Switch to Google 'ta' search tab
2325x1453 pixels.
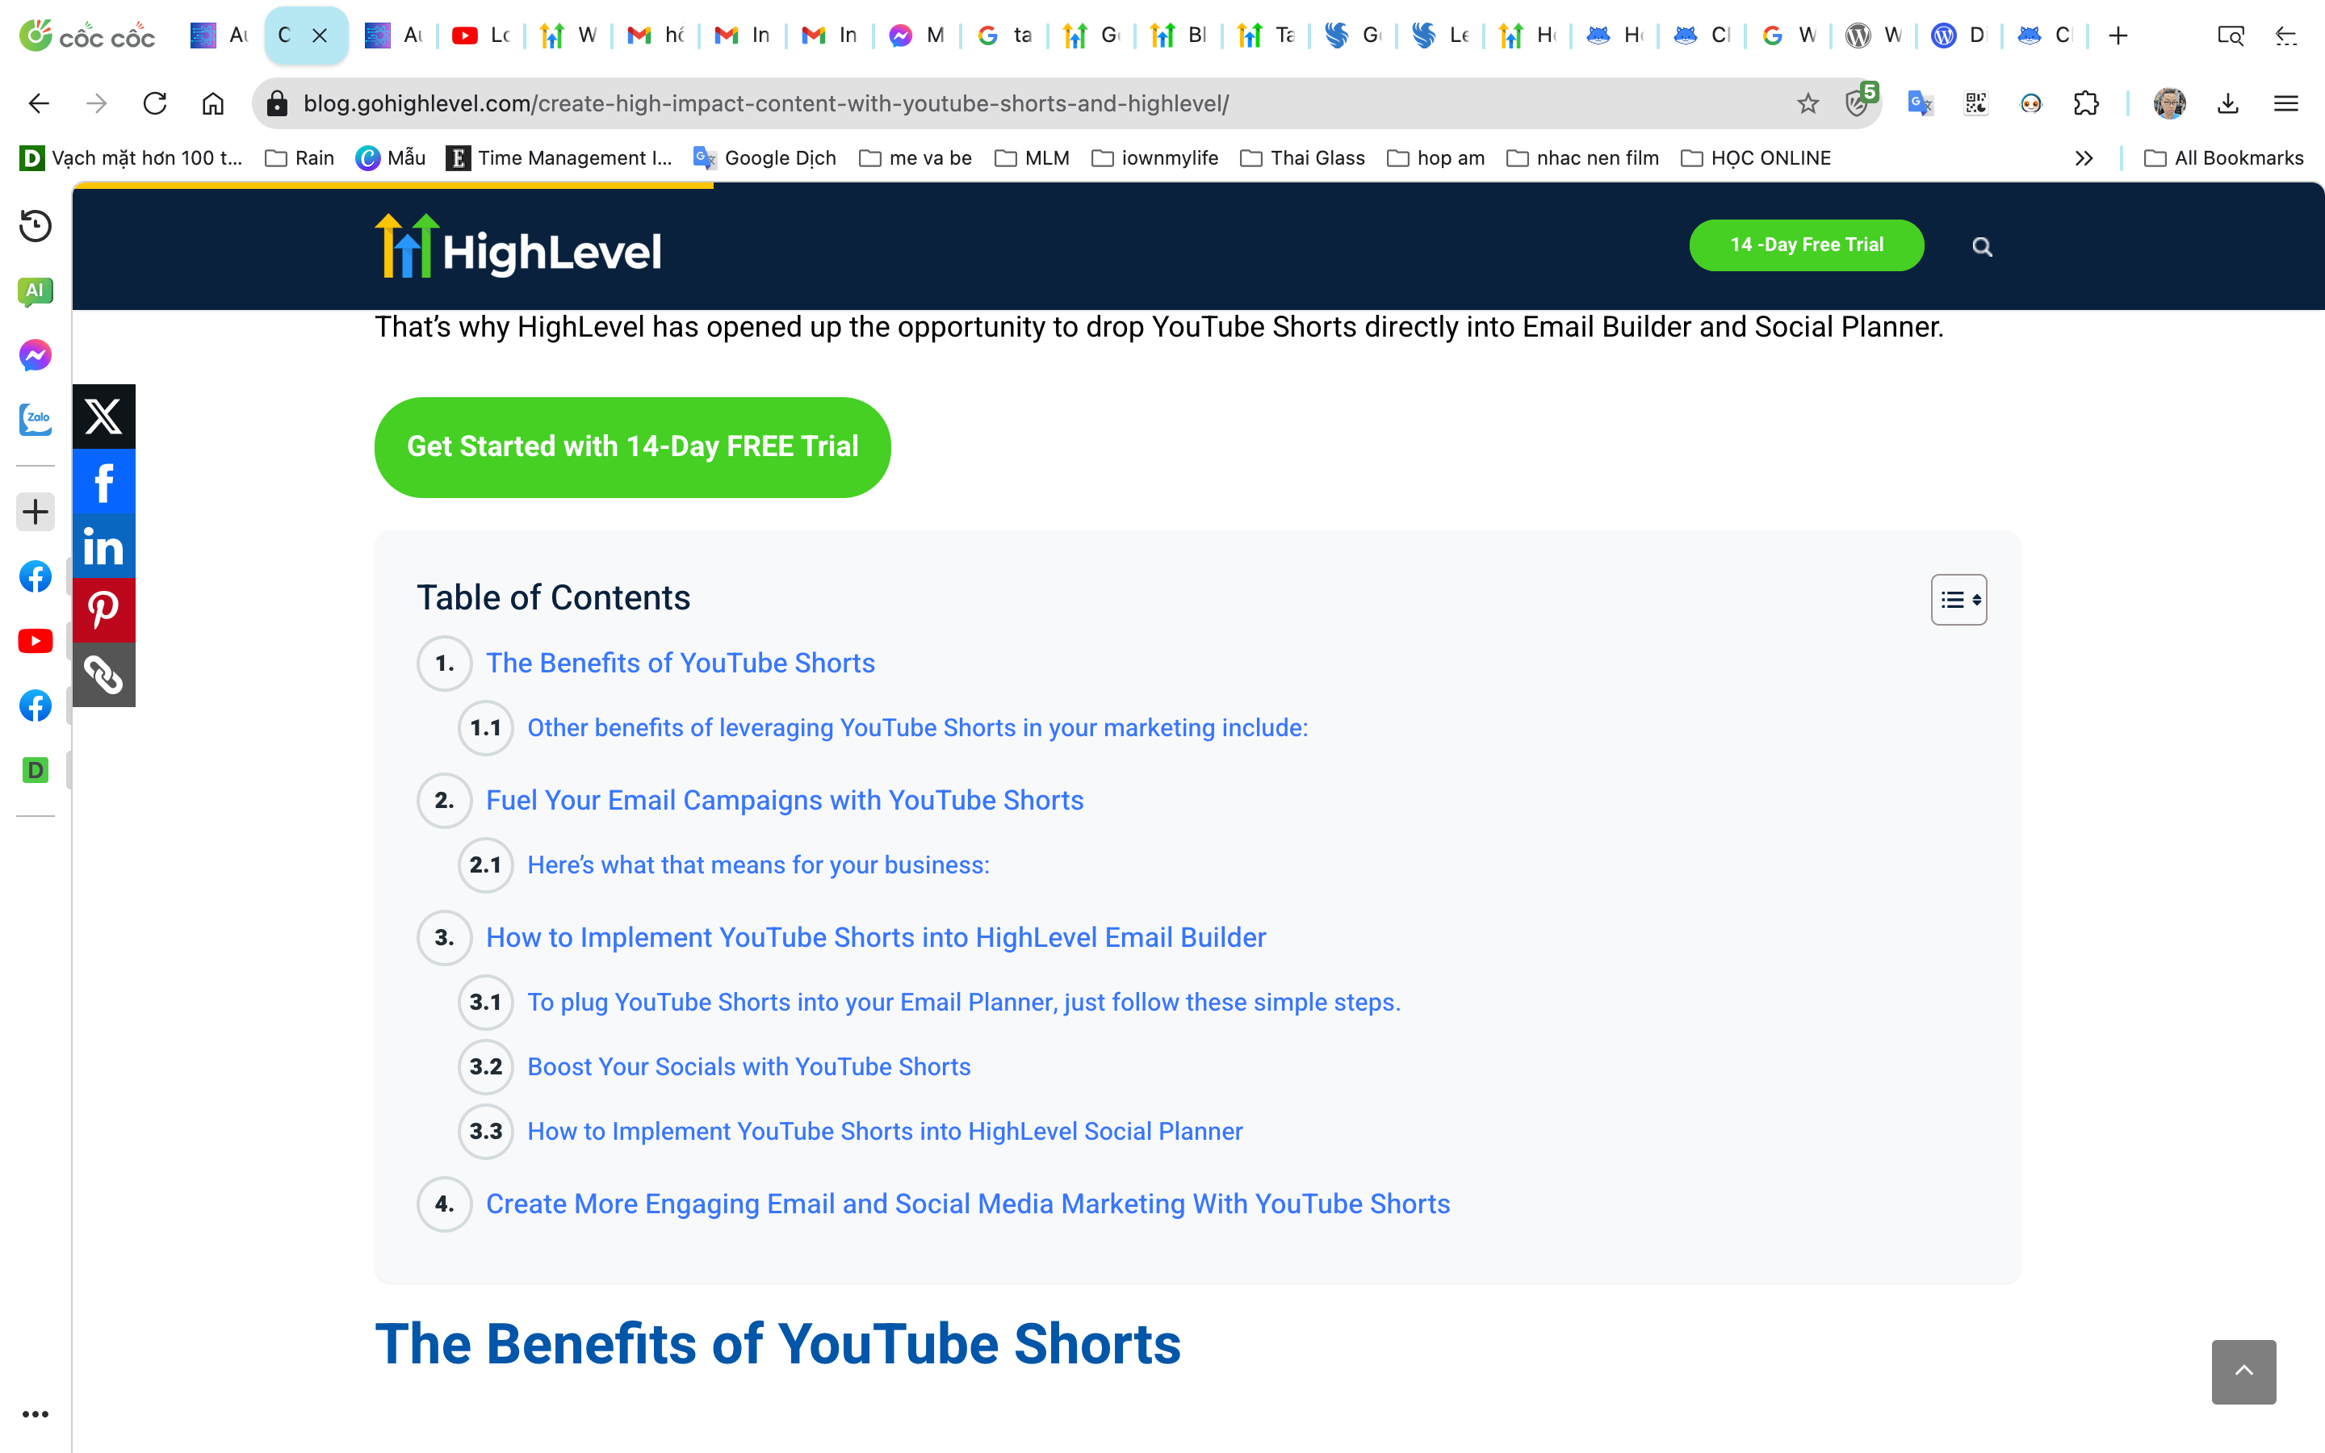[1003, 36]
